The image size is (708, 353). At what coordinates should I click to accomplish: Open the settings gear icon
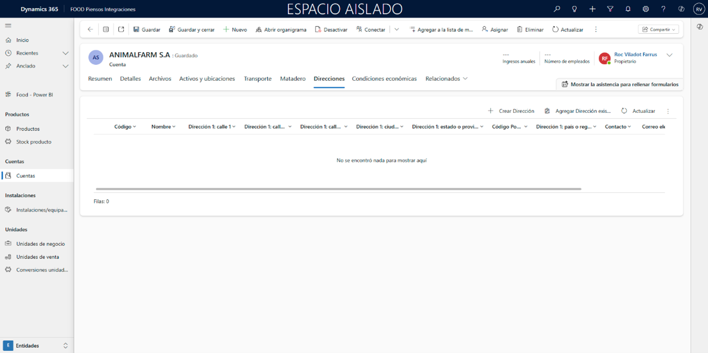[645, 9]
